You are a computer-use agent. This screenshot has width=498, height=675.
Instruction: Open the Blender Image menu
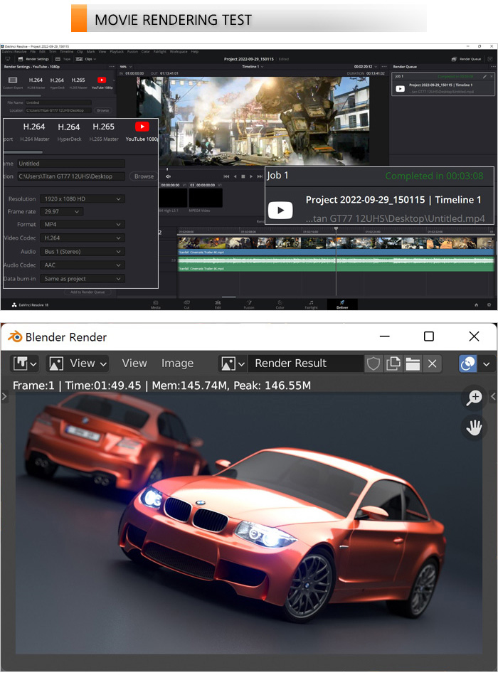click(x=177, y=363)
